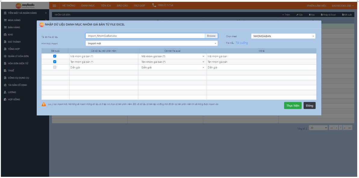Open the EASYBOOKS 200 account dropdown
Image resolution: width=359 pixels, height=178 pixels.
click(342, 5)
